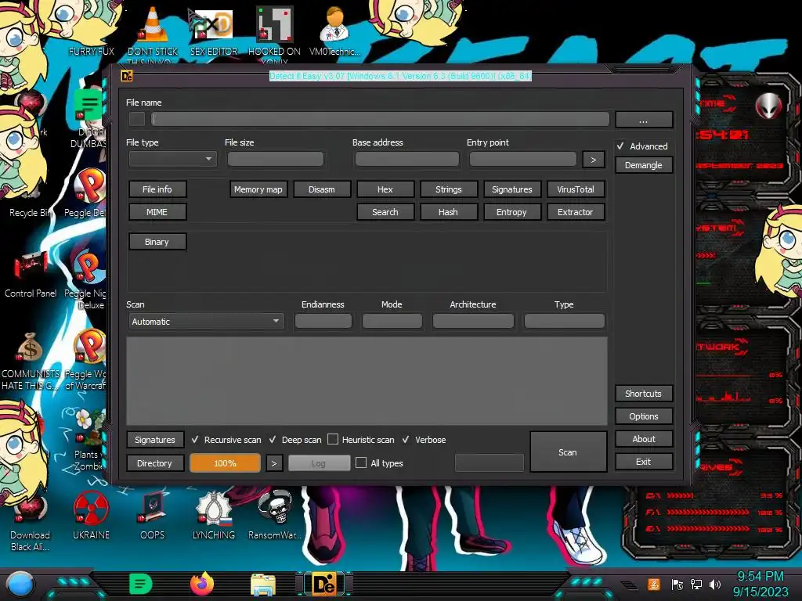Screen dimensions: 802x601
Task: Start scanning with the Scan button
Action: (x=569, y=452)
